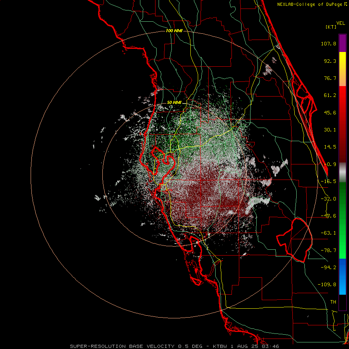Pick the blue segment of the color bar

[342, 276]
